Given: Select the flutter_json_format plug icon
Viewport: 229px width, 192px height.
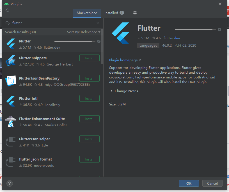Looking at the screenshot, I should pos(10,162).
